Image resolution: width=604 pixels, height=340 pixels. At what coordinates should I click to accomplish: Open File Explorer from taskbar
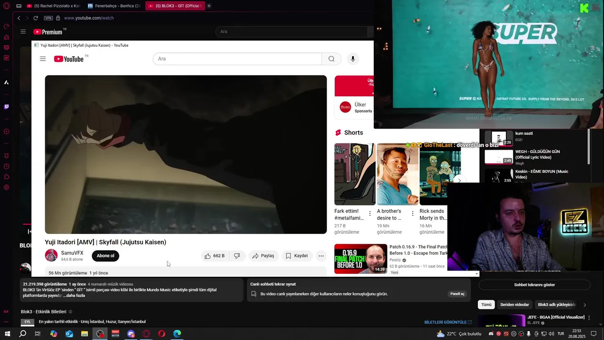84,334
